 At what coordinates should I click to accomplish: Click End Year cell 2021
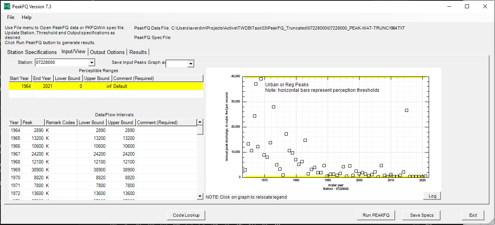click(43, 86)
